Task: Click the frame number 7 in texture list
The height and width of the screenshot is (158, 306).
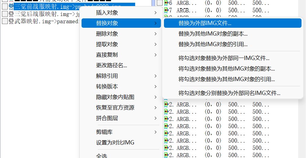Action: (x=171, y=10)
